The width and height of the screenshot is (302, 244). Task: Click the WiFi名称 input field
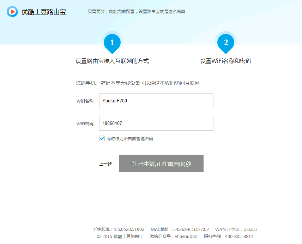click(156, 101)
